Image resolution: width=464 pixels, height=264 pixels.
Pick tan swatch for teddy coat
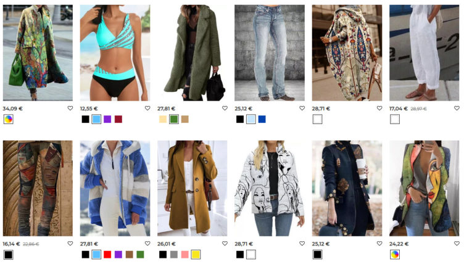(185, 119)
